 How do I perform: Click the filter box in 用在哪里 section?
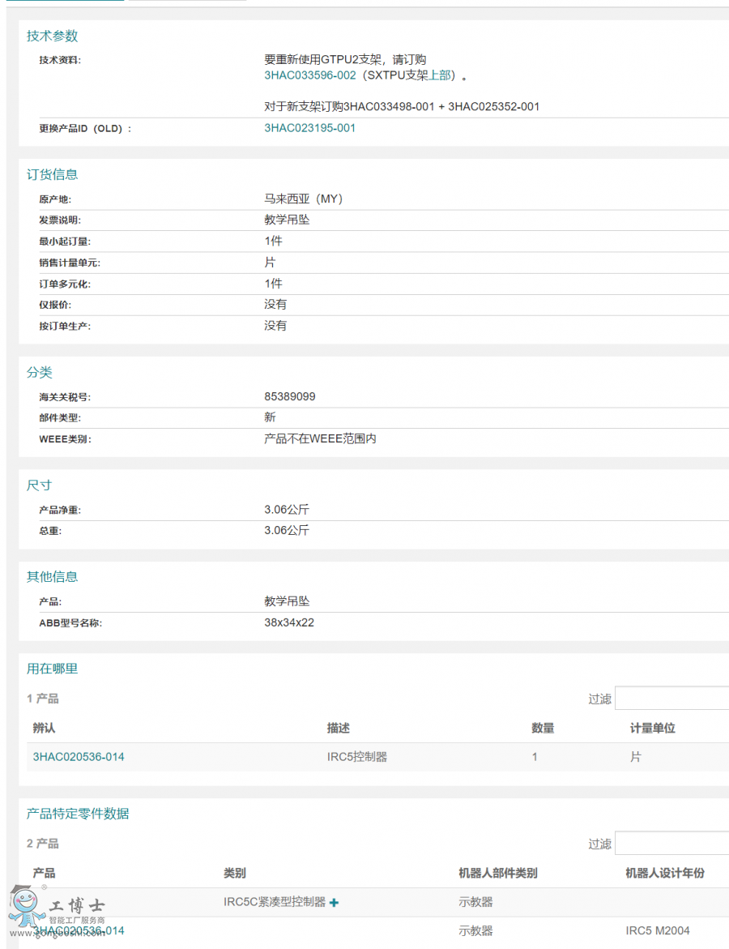(x=672, y=698)
